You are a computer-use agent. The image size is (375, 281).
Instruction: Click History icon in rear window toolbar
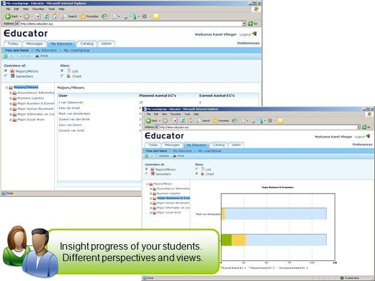(x=105, y=16)
